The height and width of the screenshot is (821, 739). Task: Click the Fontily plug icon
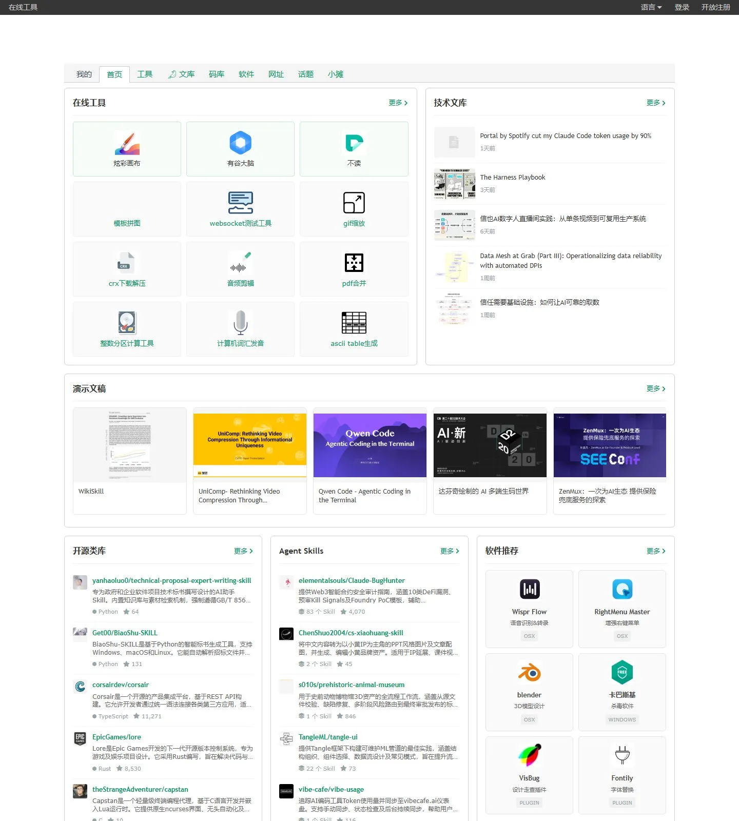click(x=622, y=755)
